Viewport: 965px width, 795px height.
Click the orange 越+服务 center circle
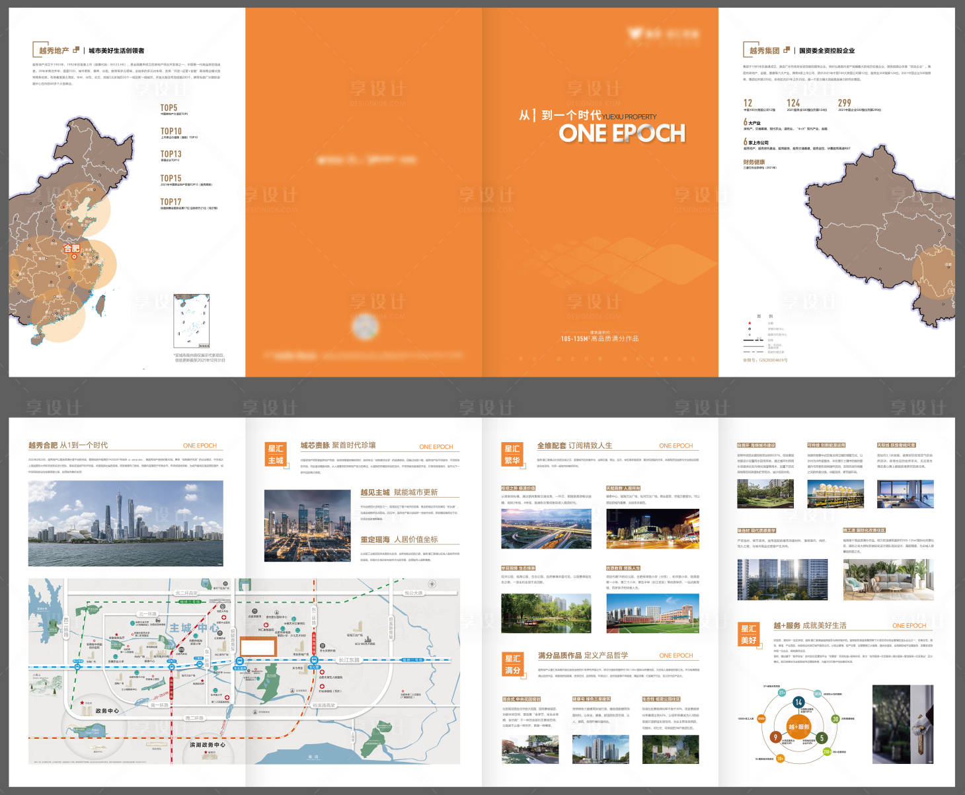click(x=799, y=726)
